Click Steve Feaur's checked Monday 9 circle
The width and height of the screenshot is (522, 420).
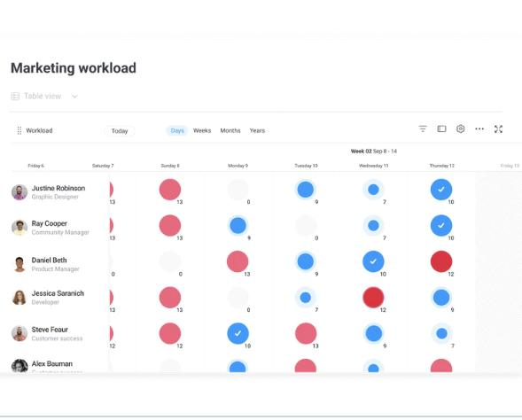coord(238,333)
